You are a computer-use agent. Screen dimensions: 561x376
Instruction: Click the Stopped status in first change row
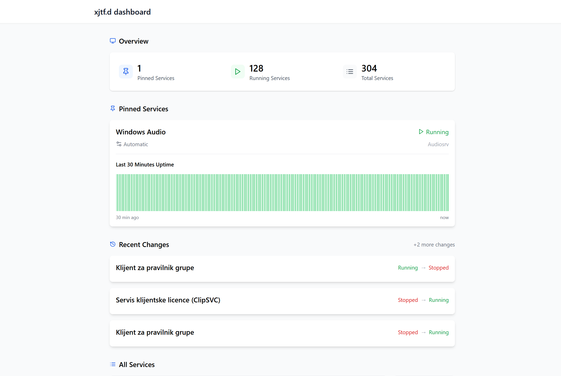(438, 268)
